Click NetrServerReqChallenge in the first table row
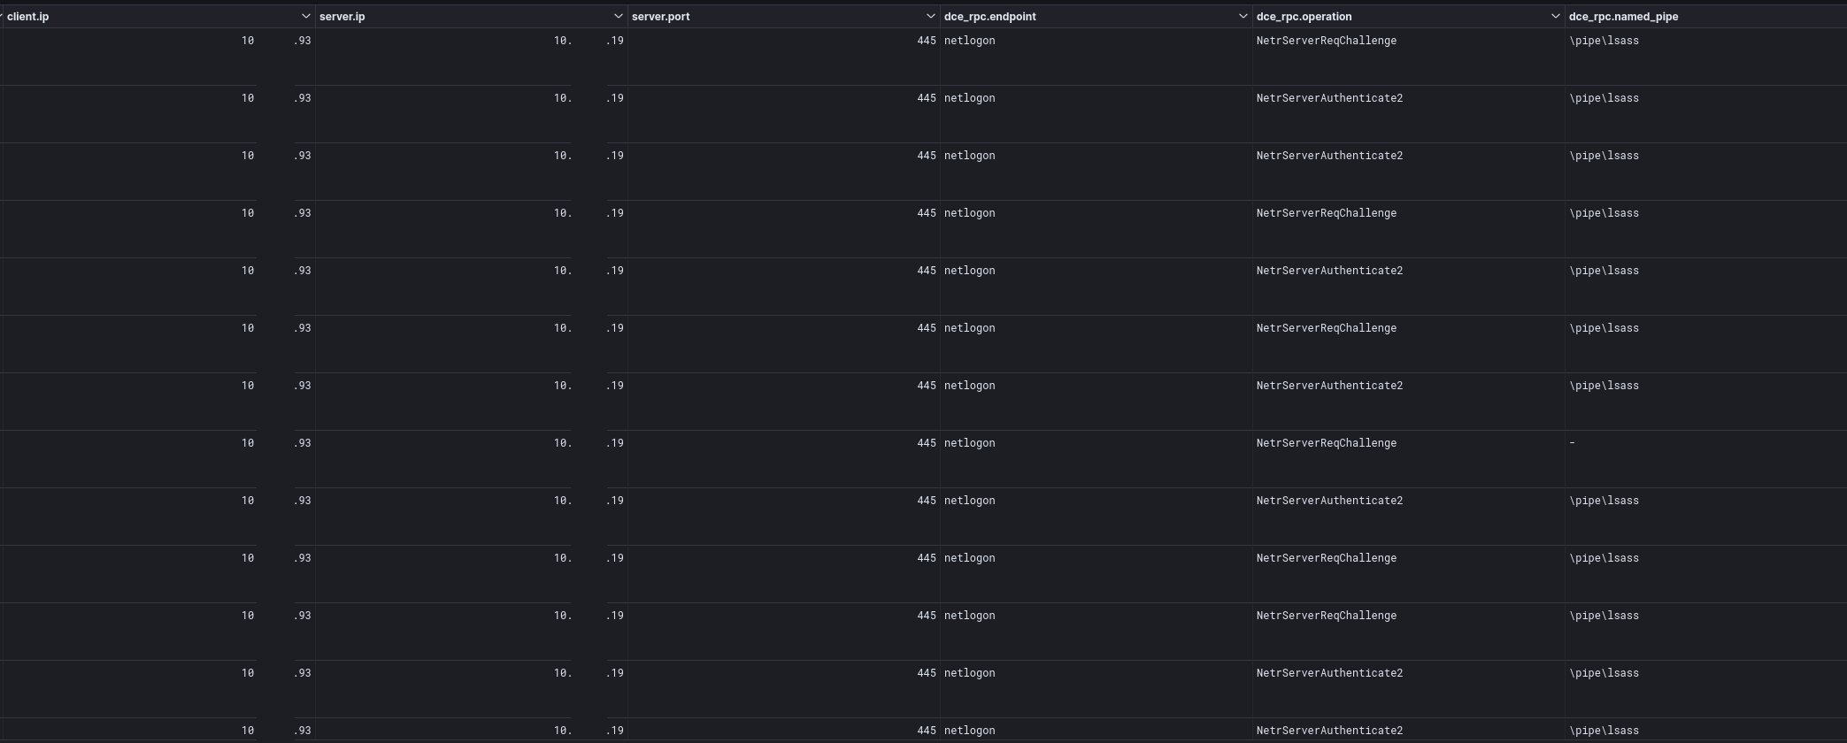 1326,41
